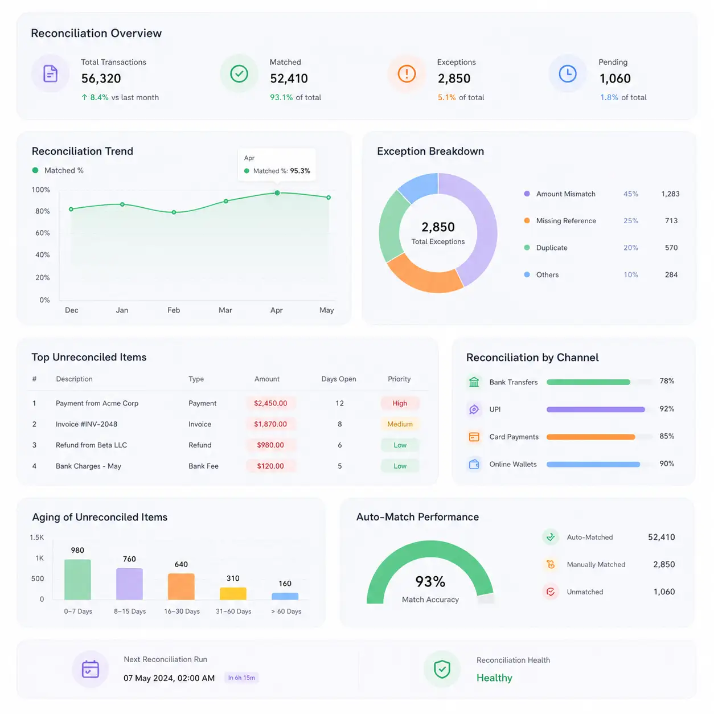Click the Low badge for Refund from Beta LLC
The height and width of the screenshot is (714, 714).
(x=400, y=445)
